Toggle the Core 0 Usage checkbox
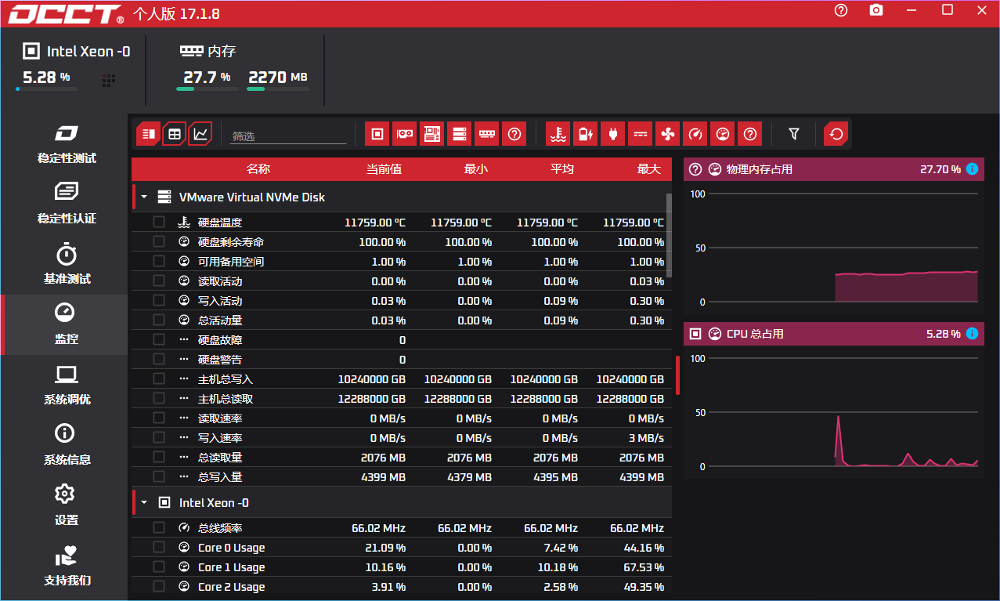 click(159, 547)
